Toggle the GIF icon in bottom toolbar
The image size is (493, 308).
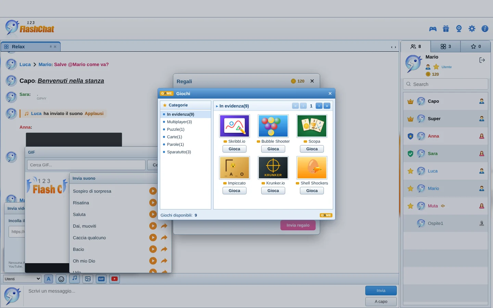101,279
